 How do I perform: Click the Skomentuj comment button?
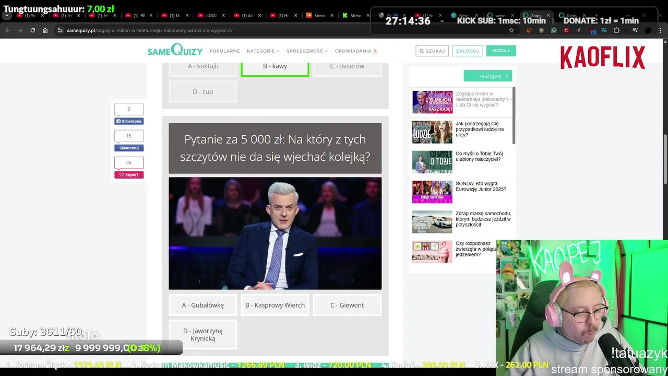pos(129,148)
